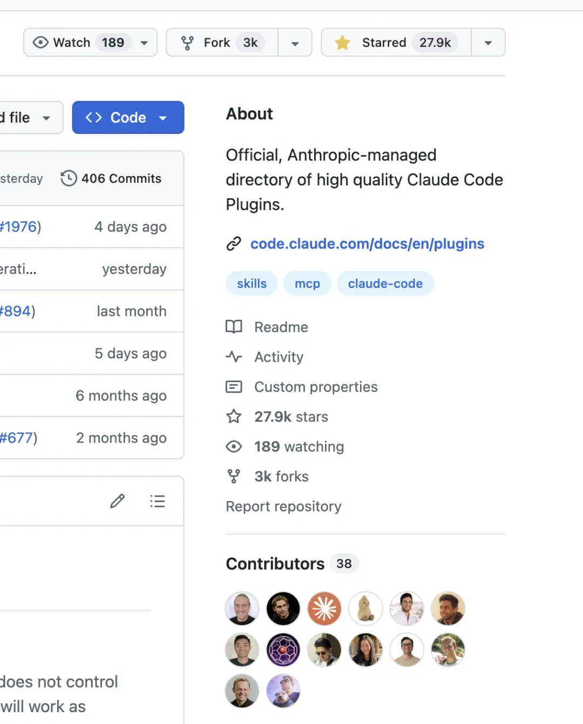
Task: Open pull request #677 link
Action: [x=17, y=438]
